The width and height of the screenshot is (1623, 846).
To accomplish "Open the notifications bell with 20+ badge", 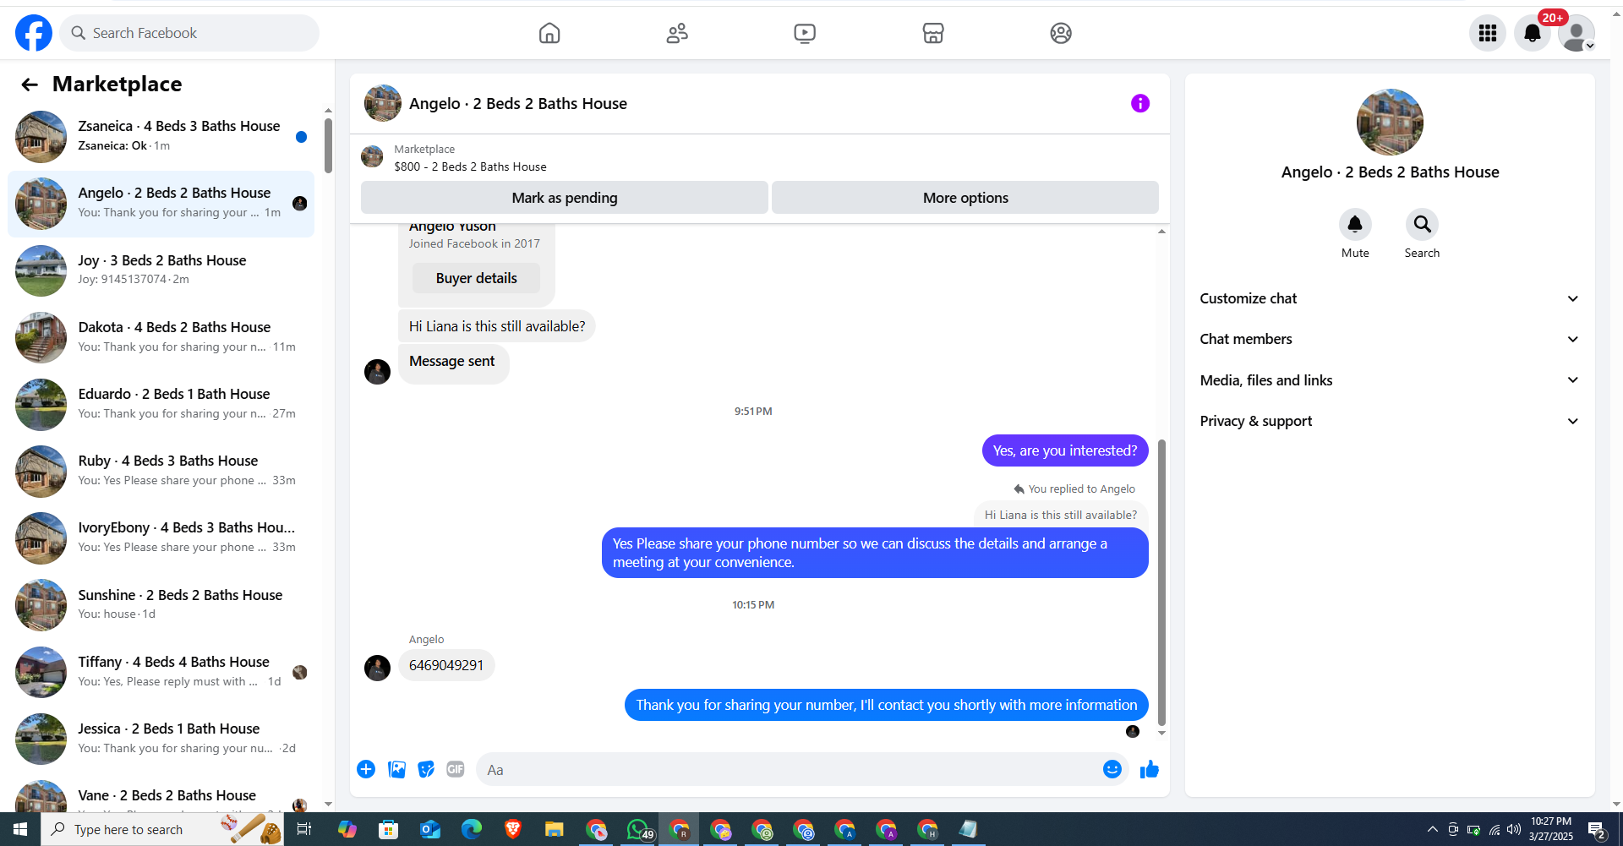I will pos(1533,33).
